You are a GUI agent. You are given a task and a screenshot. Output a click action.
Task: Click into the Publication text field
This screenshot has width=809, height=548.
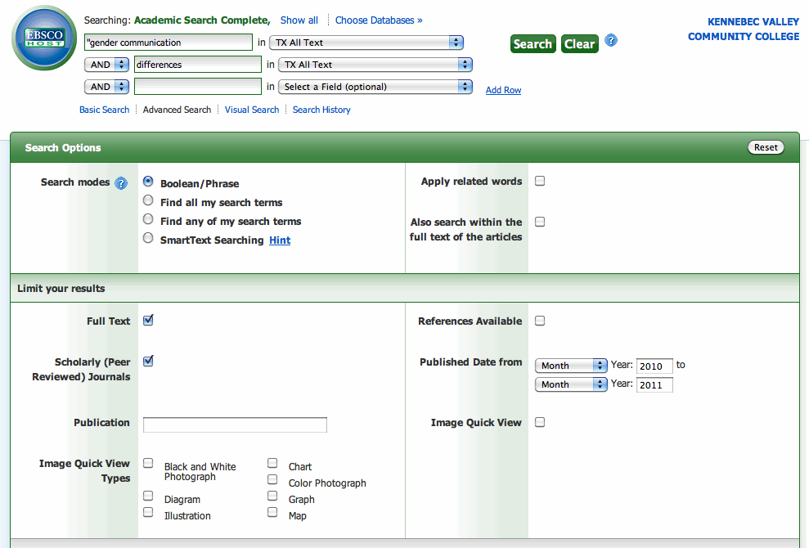235,424
